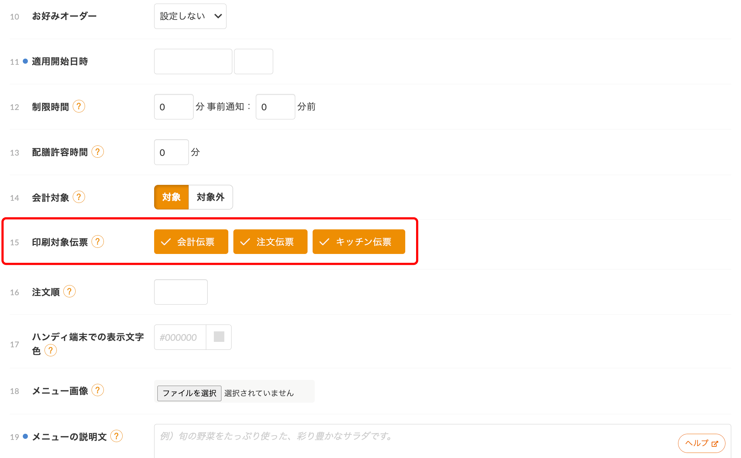Image resolution: width=741 pixels, height=458 pixels.
Task: Open help icon for メニューの説明文
Action: pos(117,436)
